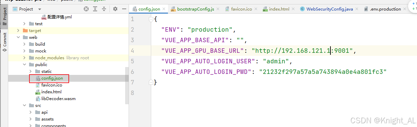Select the src folder in tree

coord(35,105)
